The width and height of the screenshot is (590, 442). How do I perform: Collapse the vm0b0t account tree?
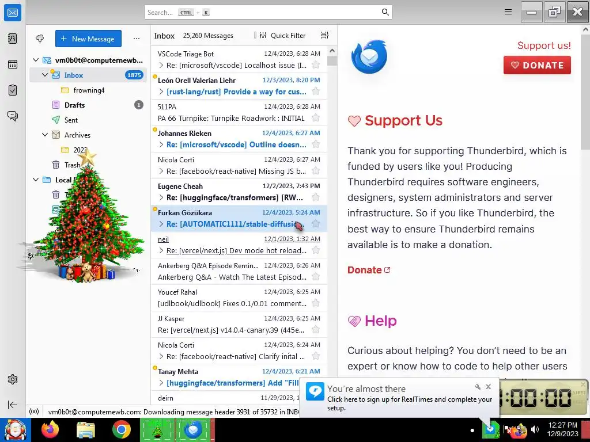pos(36,60)
